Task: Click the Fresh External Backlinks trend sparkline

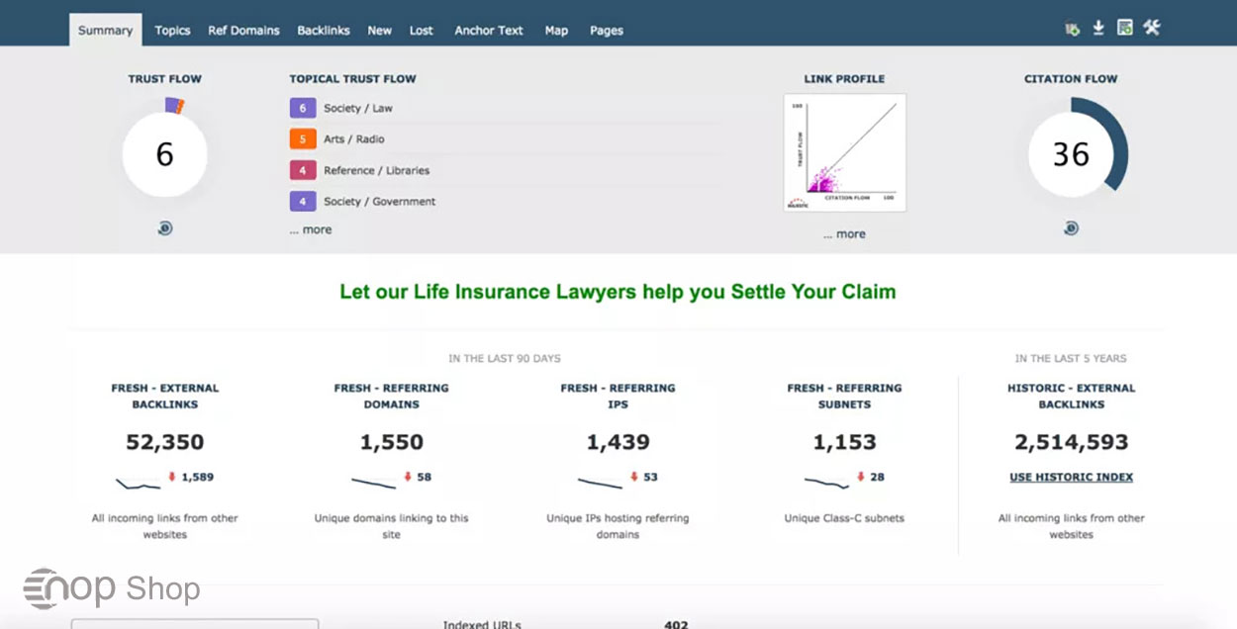Action: 139,483
